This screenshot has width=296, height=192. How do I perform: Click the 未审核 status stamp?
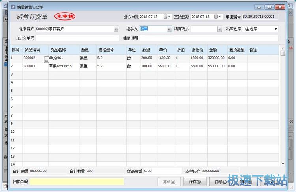65,17
